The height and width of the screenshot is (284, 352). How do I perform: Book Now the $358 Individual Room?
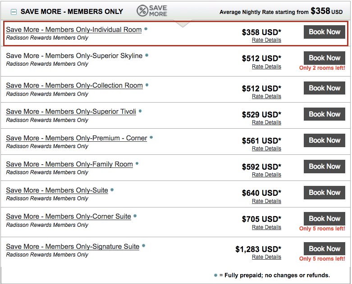325,32
